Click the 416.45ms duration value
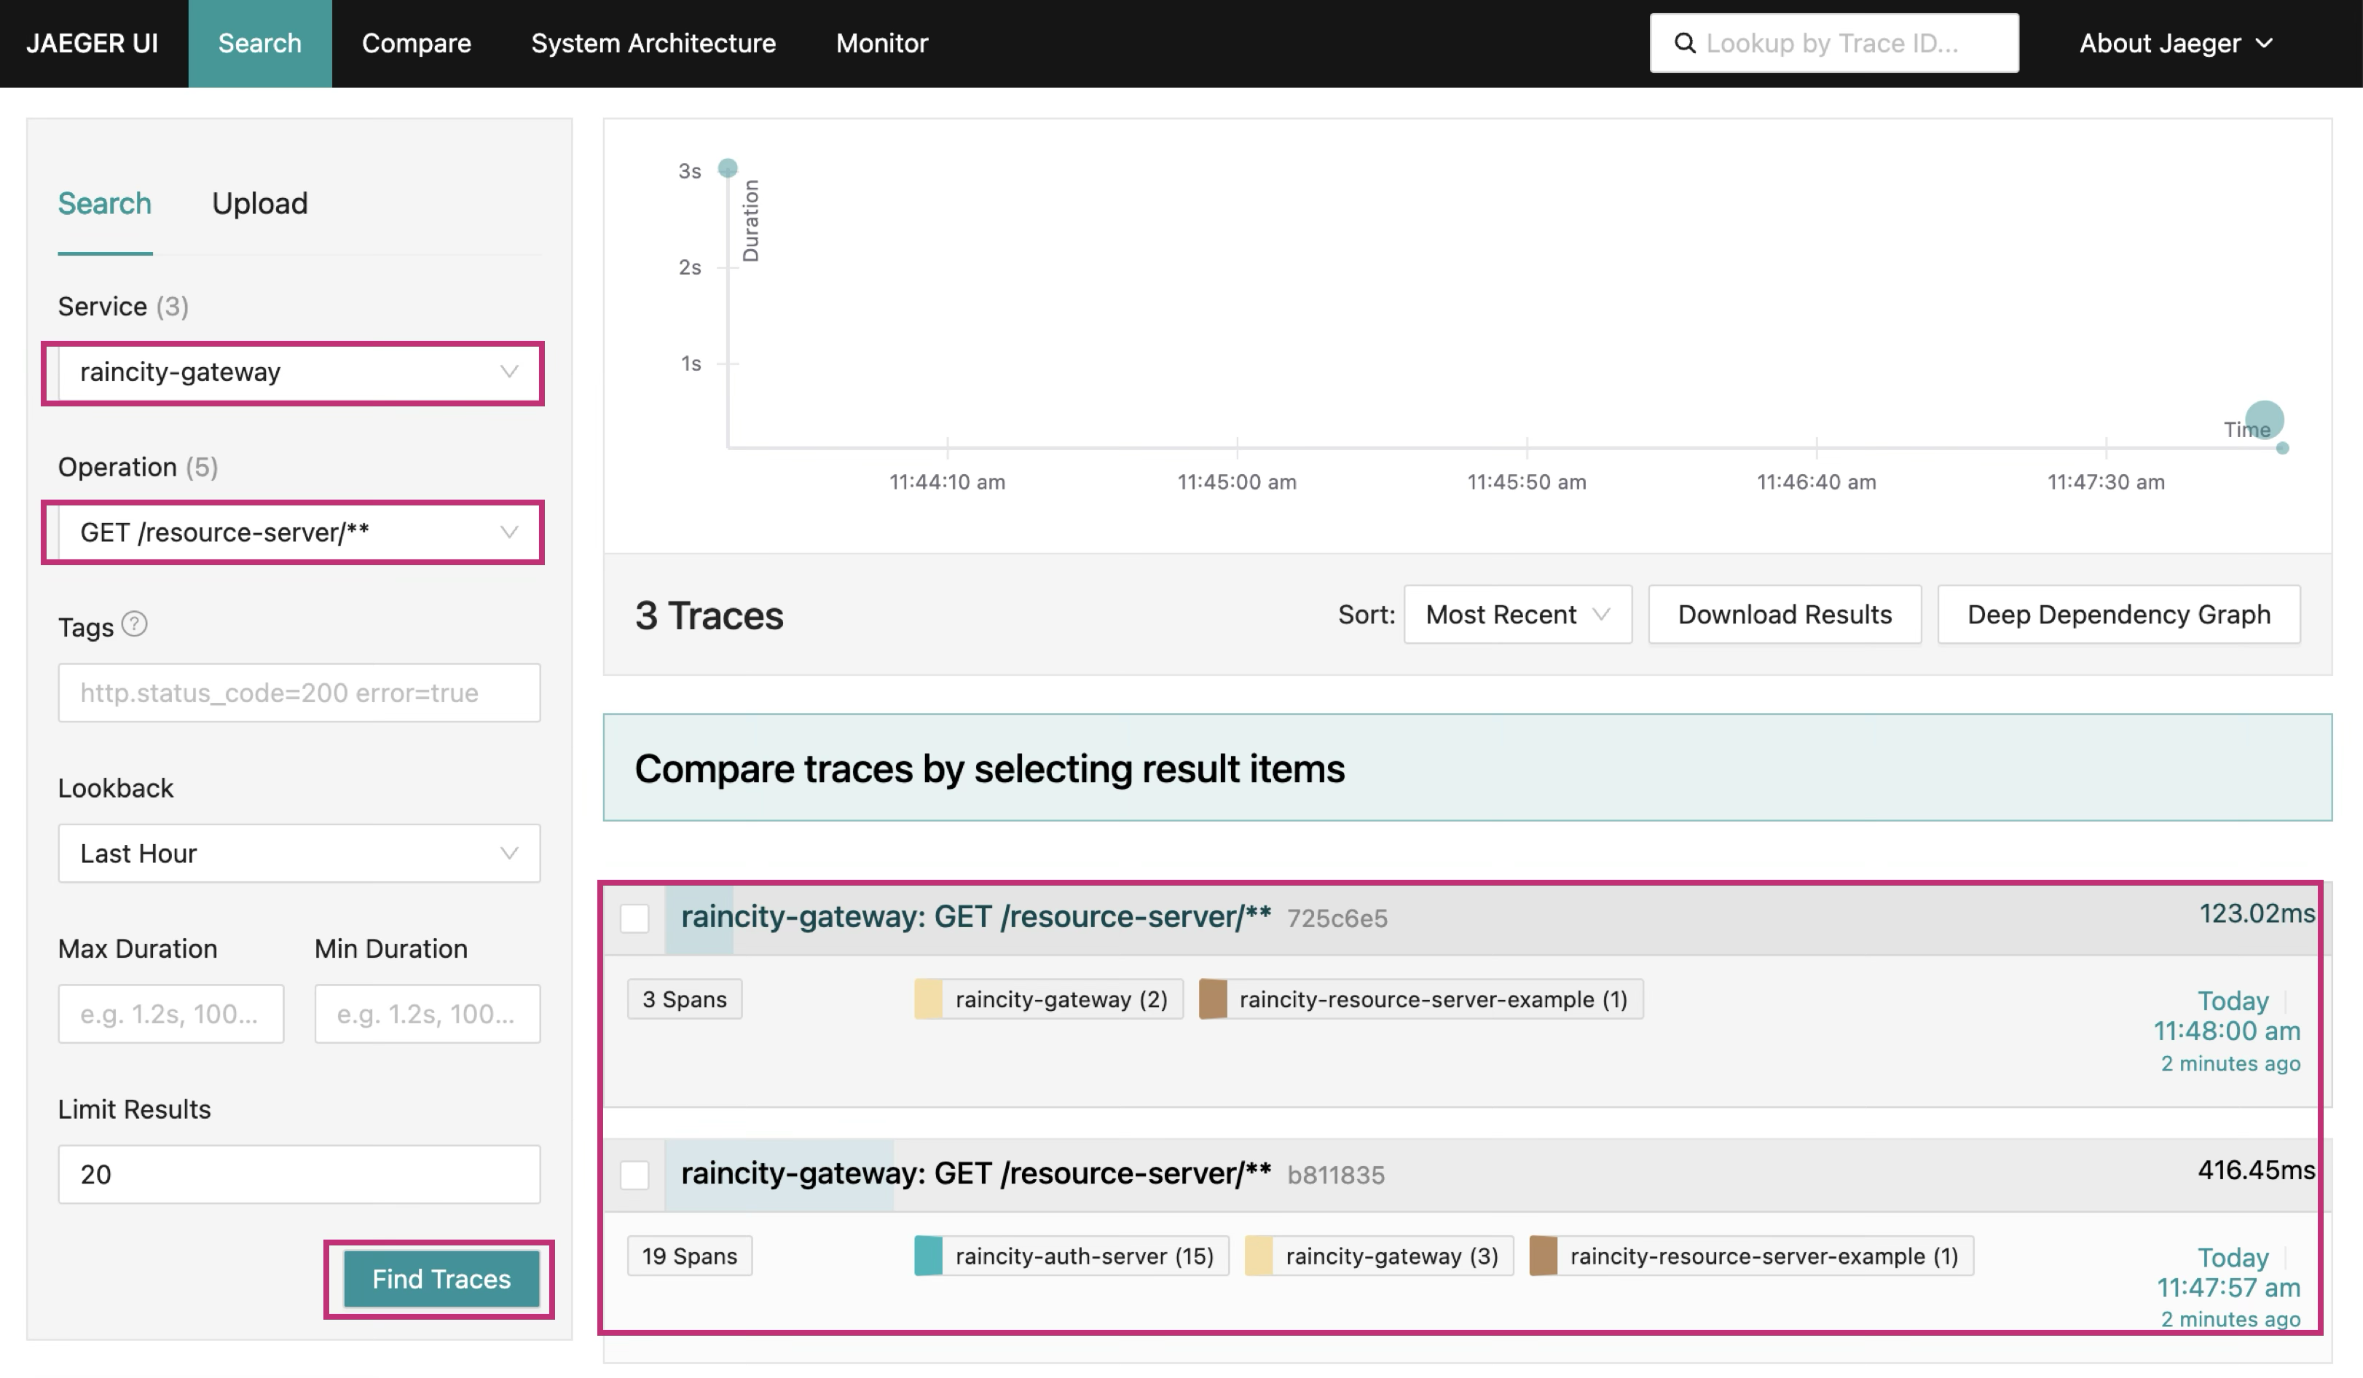 click(x=2256, y=1170)
